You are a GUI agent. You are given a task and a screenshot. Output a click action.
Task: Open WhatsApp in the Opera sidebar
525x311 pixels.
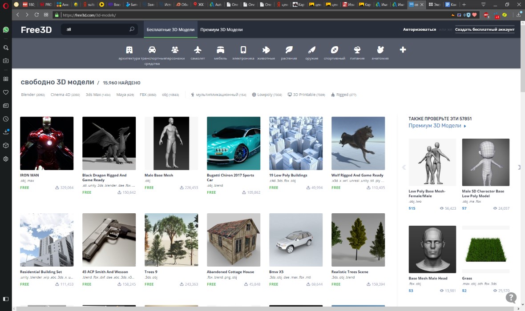click(6, 30)
